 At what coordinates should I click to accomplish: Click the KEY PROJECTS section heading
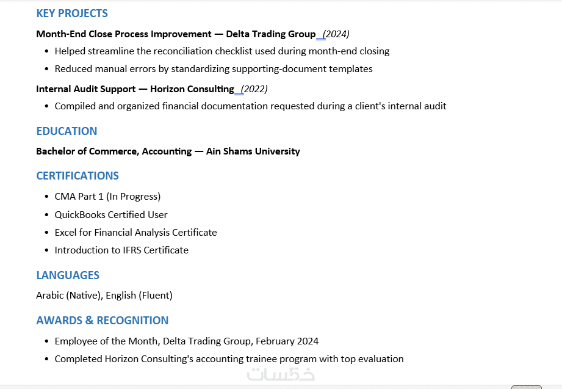71,13
